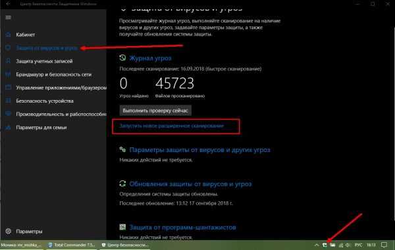Image resolution: width=395 pixels, height=250 pixels.
Task: Click the heart icon beside Производительность
Action: click(x=8, y=114)
